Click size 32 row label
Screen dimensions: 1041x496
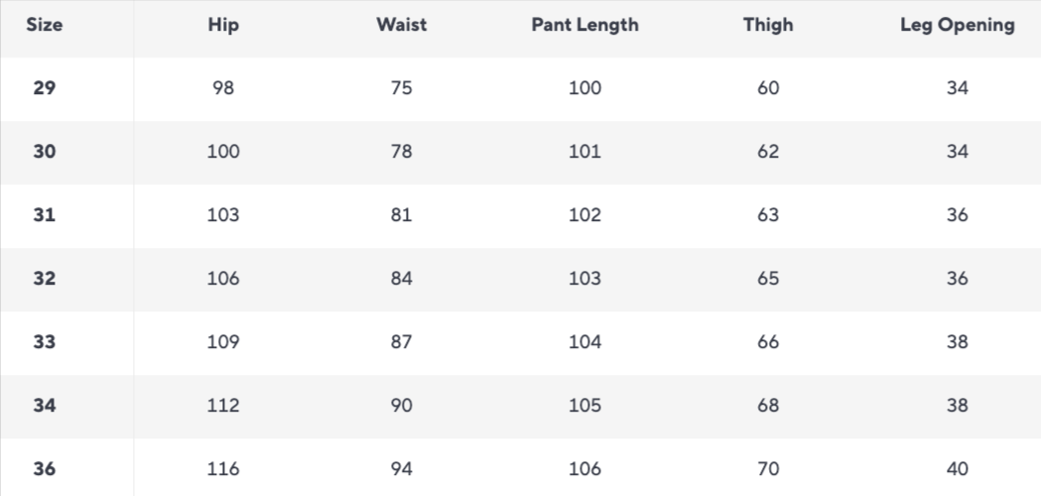point(45,279)
